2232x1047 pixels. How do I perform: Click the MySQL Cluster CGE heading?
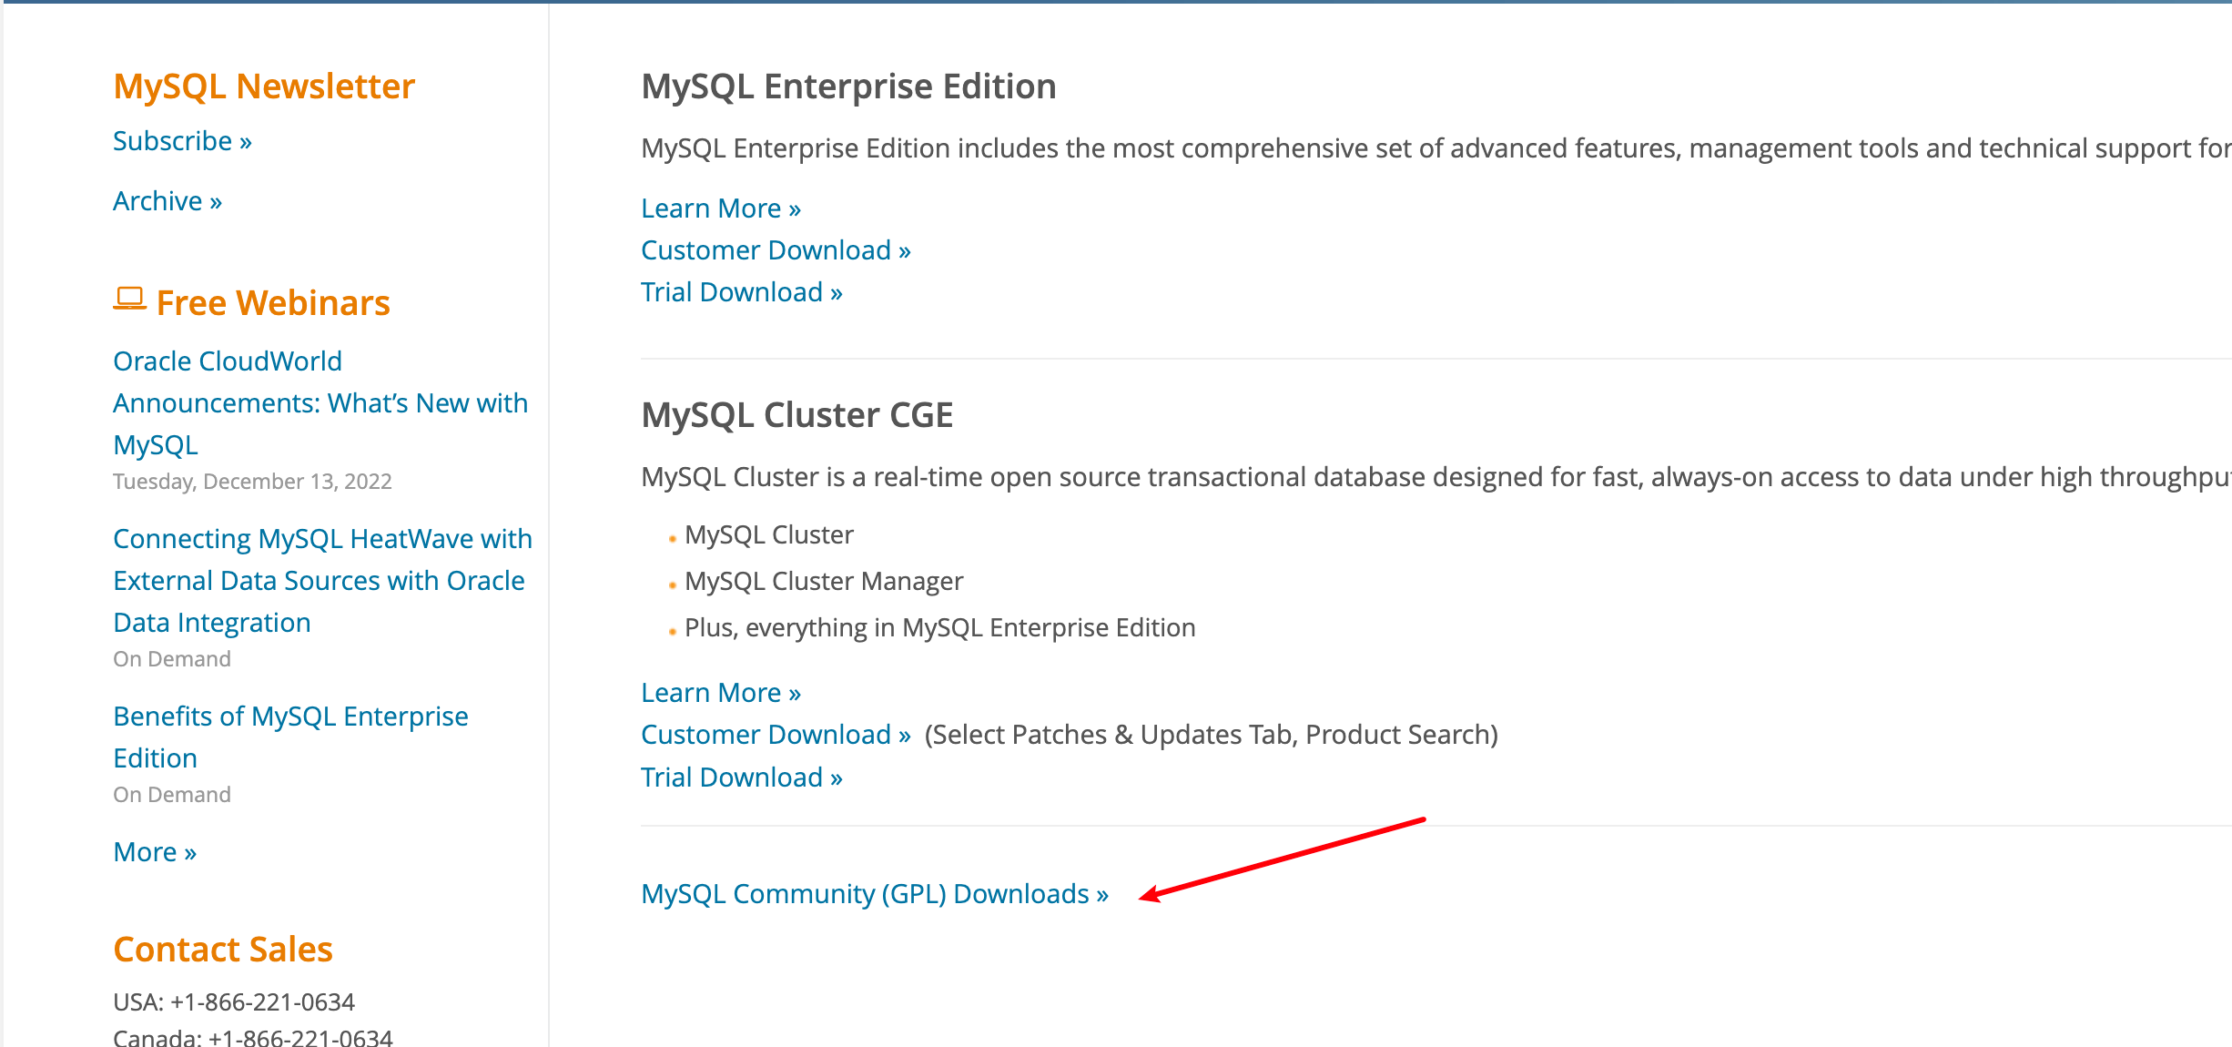pos(796,415)
